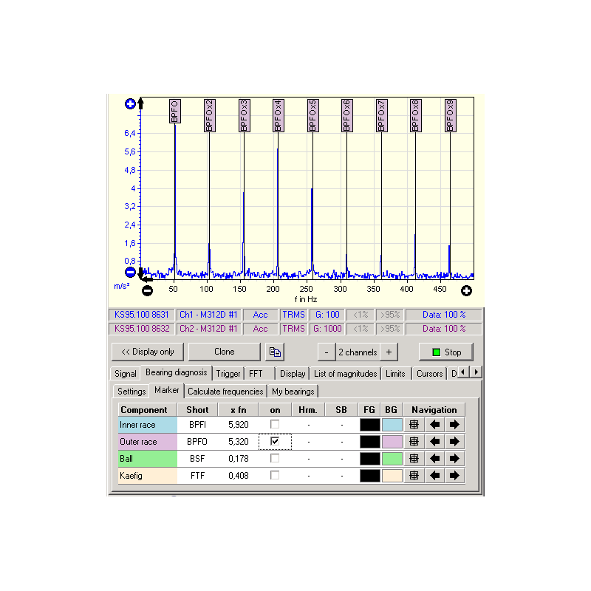Open green BG color swatch for Ball

tap(392, 459)
